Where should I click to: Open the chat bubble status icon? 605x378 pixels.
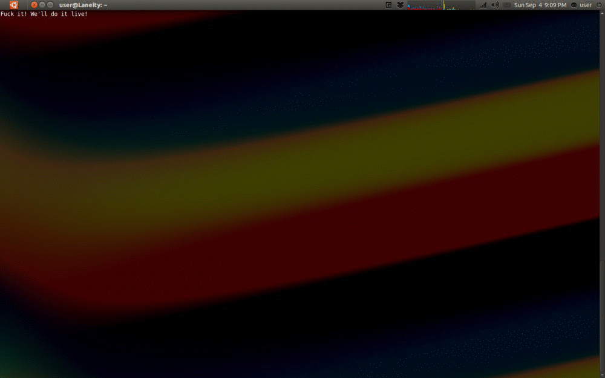574,5
